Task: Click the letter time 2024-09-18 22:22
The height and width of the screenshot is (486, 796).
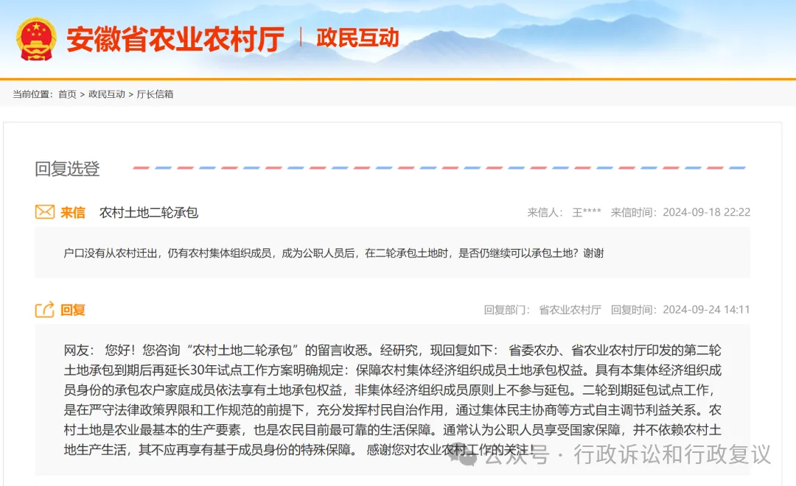Action: pyautogui.click(x=706, y=212)
